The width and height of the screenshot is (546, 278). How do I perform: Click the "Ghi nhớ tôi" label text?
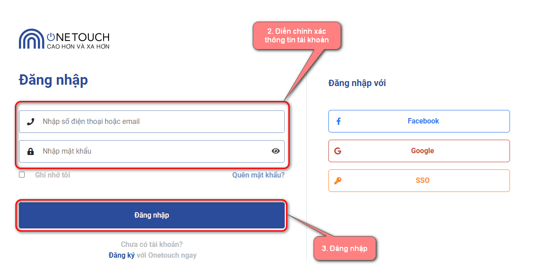53,175
